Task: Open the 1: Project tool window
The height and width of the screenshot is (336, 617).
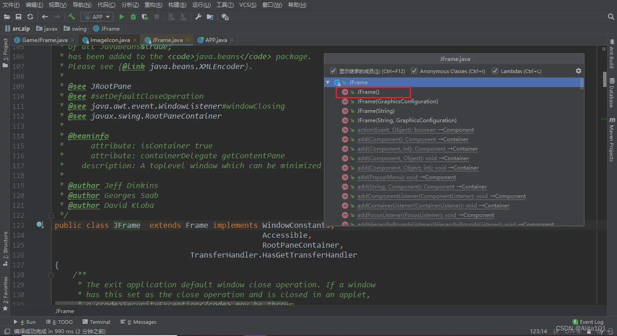Action: [5, 53]
